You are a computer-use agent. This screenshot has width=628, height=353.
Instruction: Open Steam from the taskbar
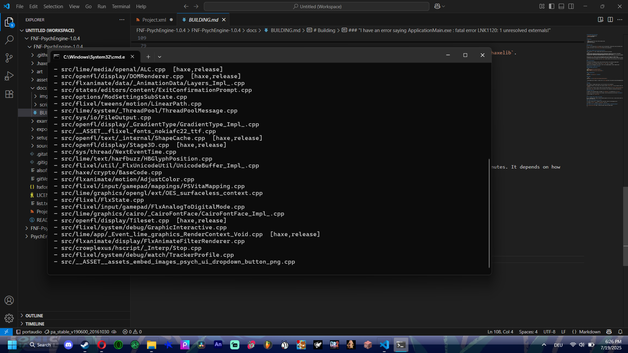85,345
